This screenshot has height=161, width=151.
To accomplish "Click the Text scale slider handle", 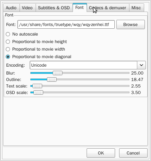I will (37, 86).
